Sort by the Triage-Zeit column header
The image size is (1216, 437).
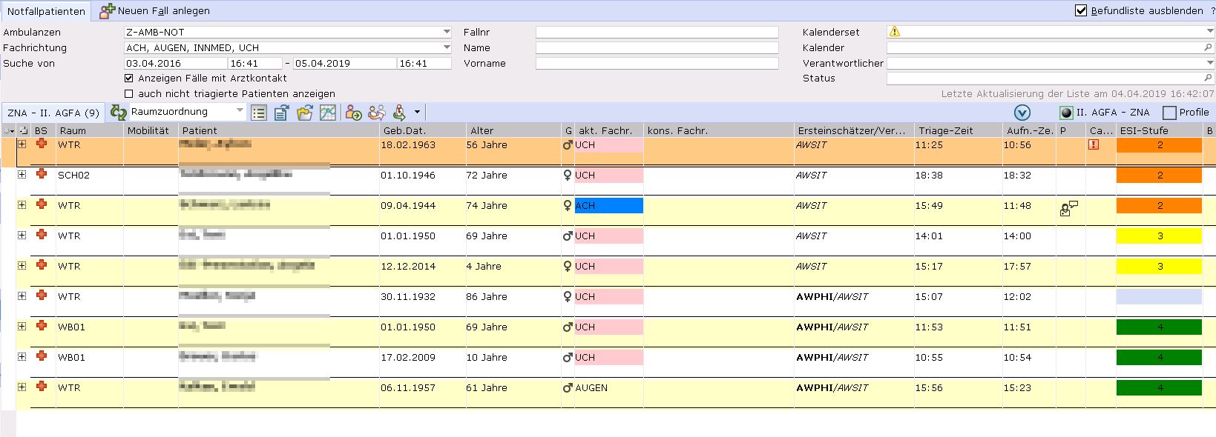click(957, 130)
